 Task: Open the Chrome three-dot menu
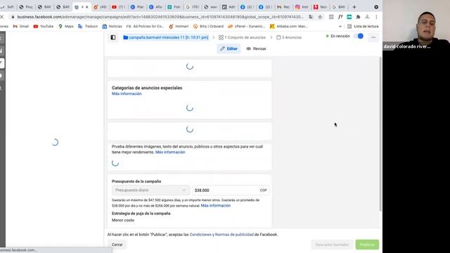pos(376,17)
